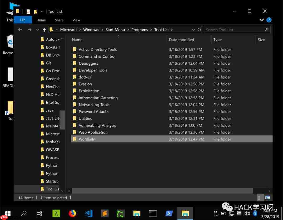This screenshot has width=283, height=220.
Task: Open Visual Studio Code from the taskbar
Action: point(89,213)
